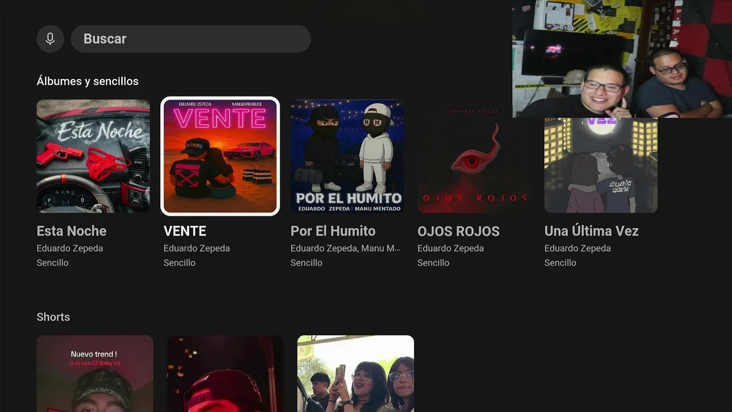Play the Nuevo trend! short video
The height and width of the screenshot is (412, 732).
[x=95, y=374]
